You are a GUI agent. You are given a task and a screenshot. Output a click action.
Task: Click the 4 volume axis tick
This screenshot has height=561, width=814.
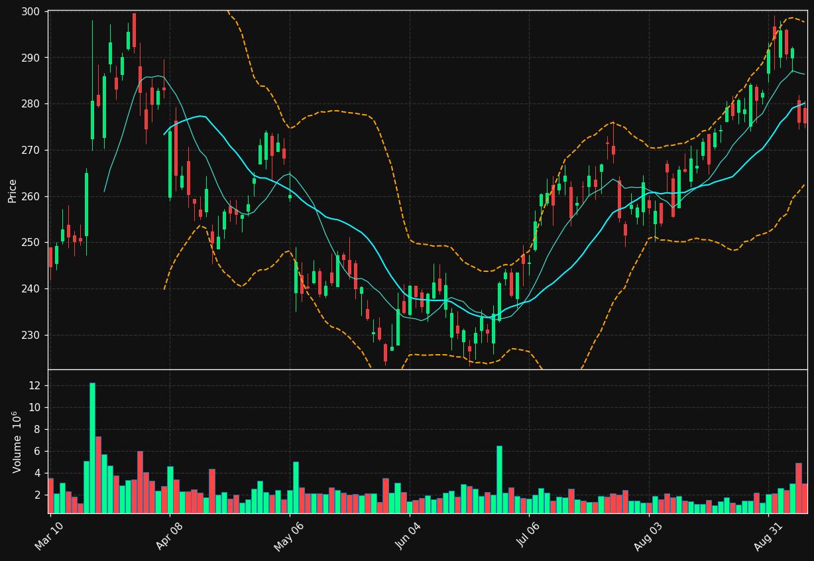click(38, 473)
